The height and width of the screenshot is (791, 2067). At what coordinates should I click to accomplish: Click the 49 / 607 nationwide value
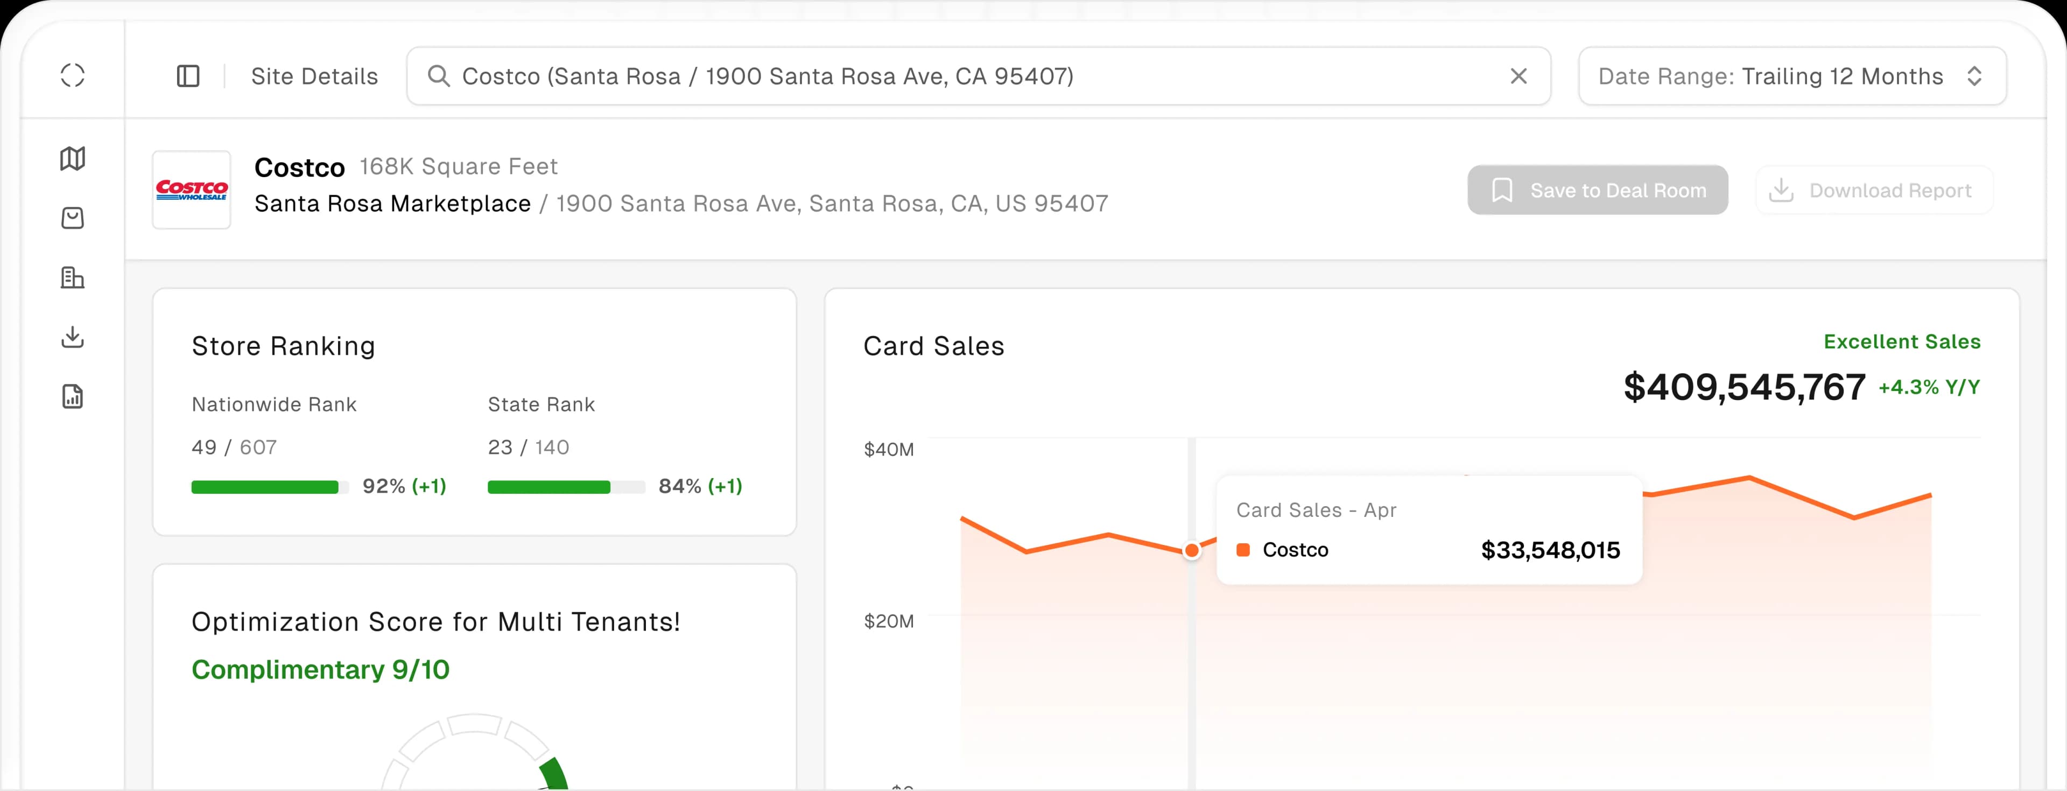pyautogui.click(x=234, y=447)
